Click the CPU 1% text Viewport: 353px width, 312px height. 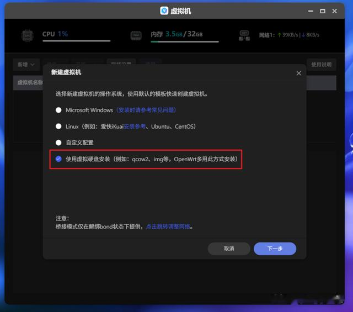click(x=55, y=34)
